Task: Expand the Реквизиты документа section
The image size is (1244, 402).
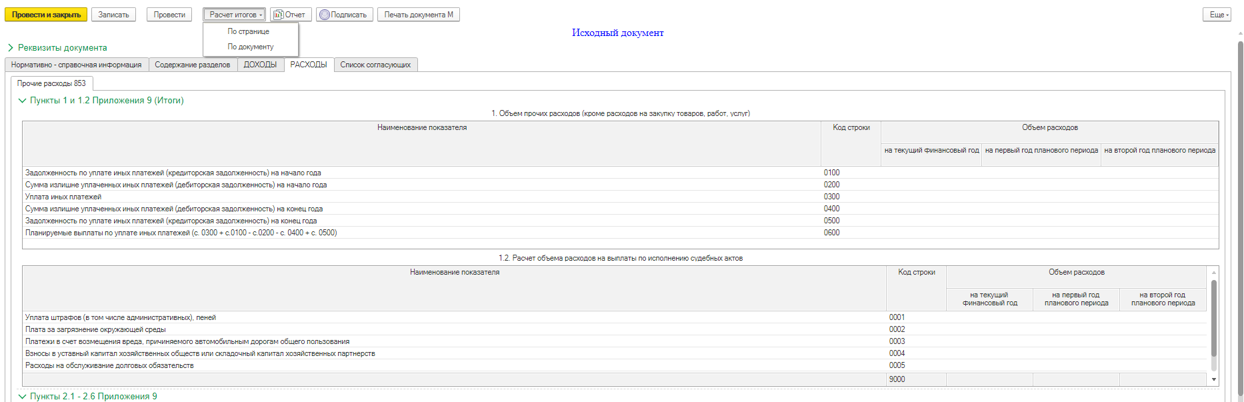Action: tap(11, 48)
